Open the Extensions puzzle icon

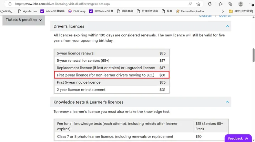[210, 4]
